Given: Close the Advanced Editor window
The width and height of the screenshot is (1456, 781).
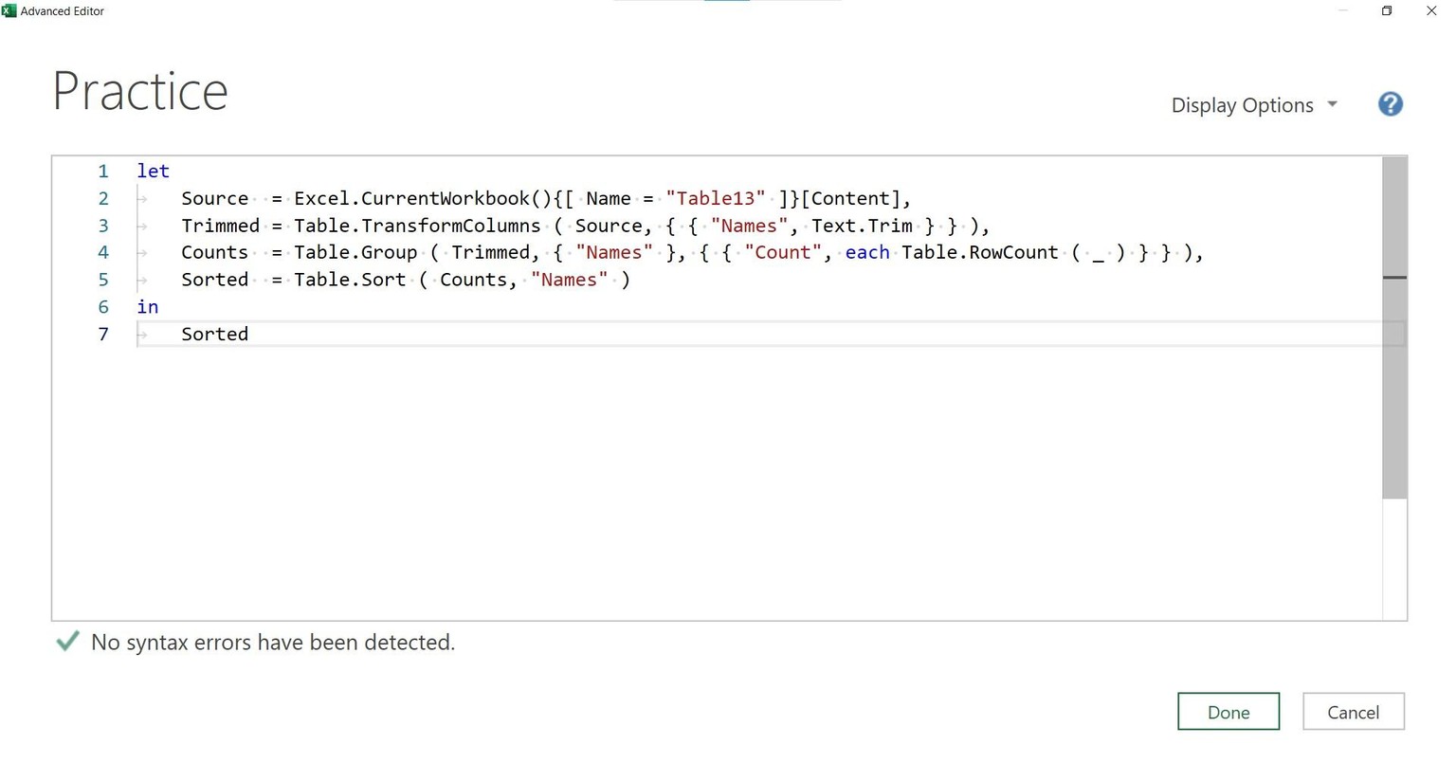Looking at the screenshot, I should pyautogui.click(x=1431, y=10).
